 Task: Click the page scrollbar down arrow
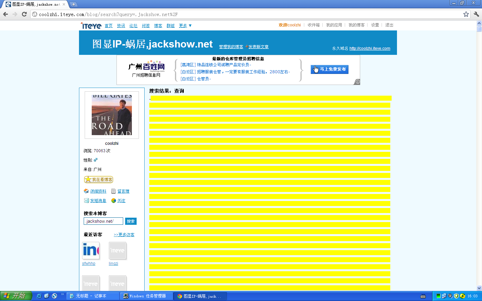click(x=479, y=288)
